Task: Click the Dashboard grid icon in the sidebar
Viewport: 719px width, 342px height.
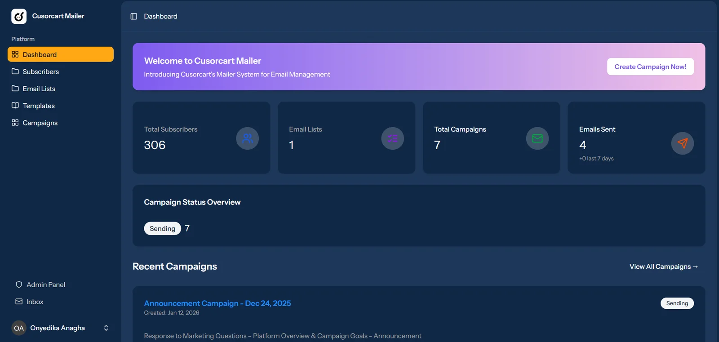Action: [x=15, y=54]
